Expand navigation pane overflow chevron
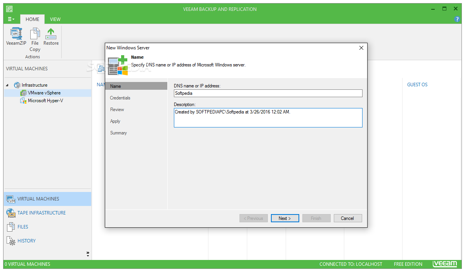This screenshot has width=465, height=272. (x=88, y=254)
